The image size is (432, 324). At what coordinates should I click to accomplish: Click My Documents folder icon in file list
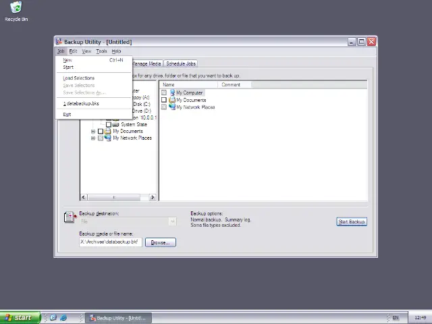(x=172, y=100)
